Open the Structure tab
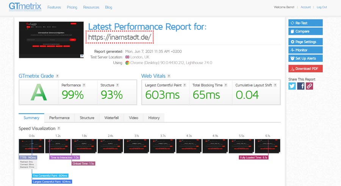Viewport: 341px width, 186px height. [x=87, y=118]
